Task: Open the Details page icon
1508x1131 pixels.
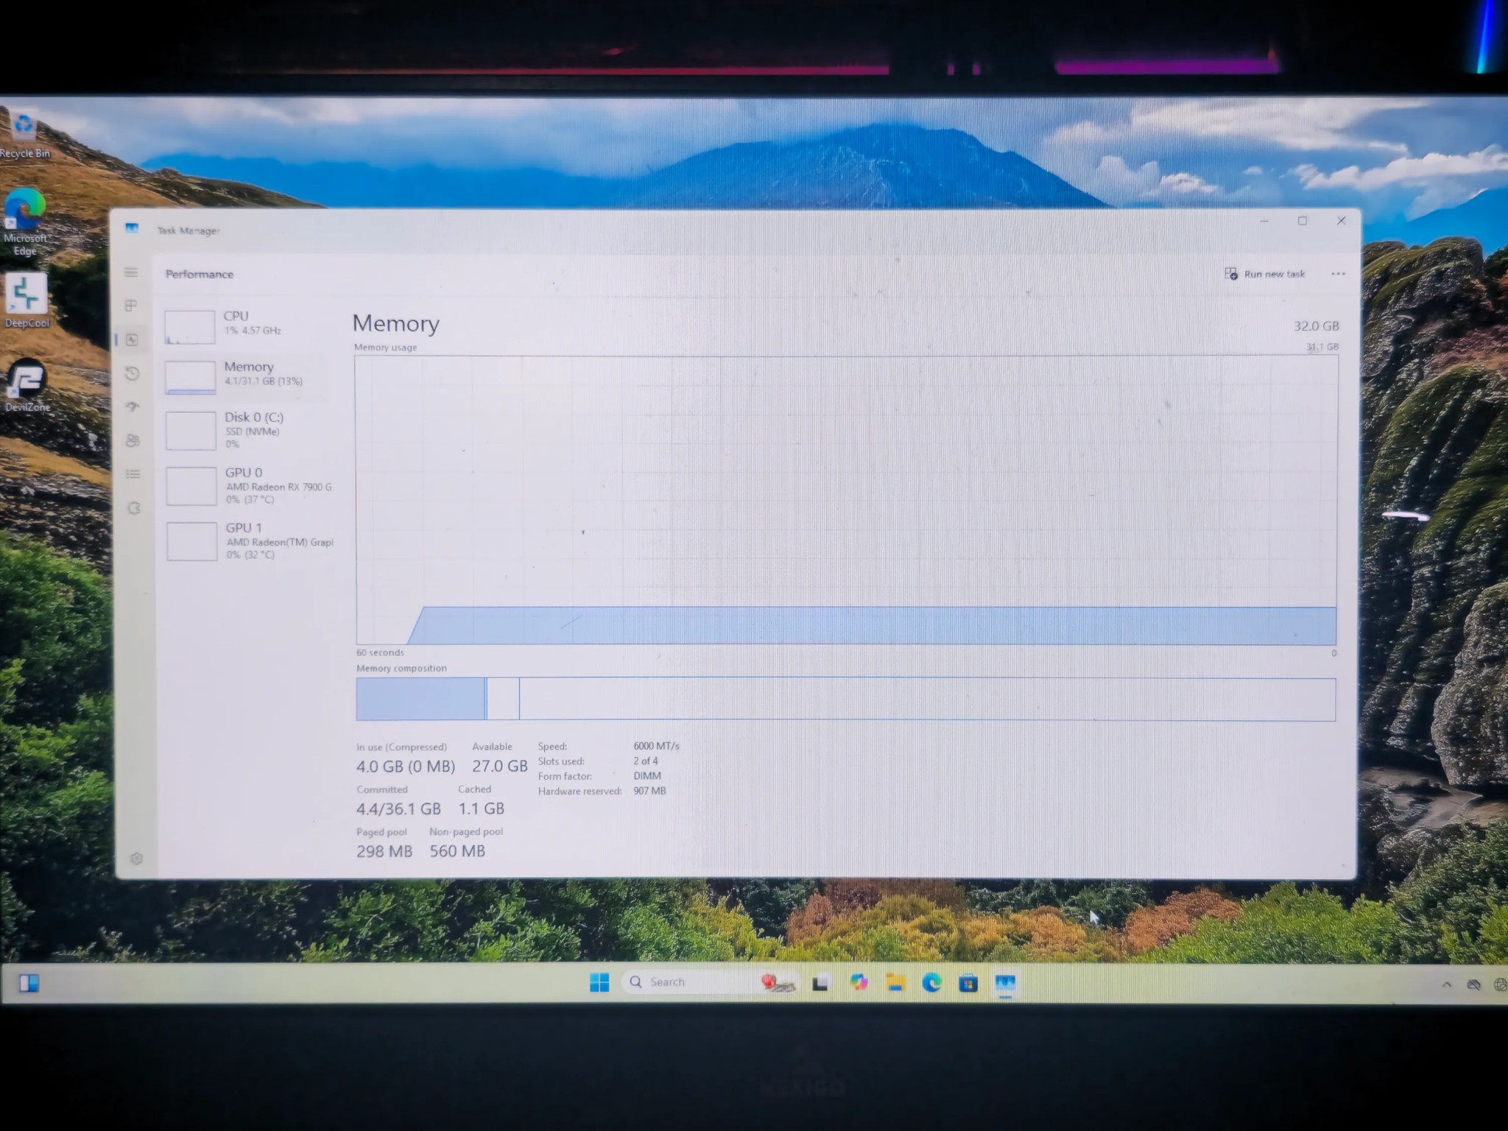Action: click(x=133, y=474)
